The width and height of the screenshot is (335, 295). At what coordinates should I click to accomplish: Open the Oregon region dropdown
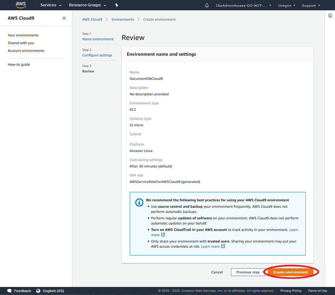pyautogui.click(x=286, y=5)
